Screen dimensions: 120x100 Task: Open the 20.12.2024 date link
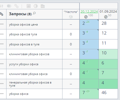click(89, 12)
